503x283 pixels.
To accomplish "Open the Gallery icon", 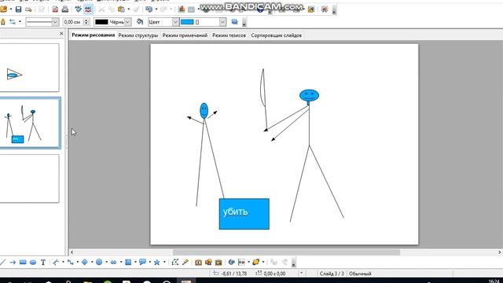I will click(x=218, y=263).
